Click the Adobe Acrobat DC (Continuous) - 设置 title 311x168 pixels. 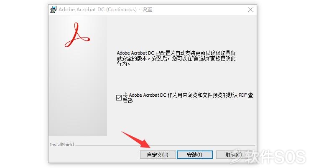click(x=105, y=10)
